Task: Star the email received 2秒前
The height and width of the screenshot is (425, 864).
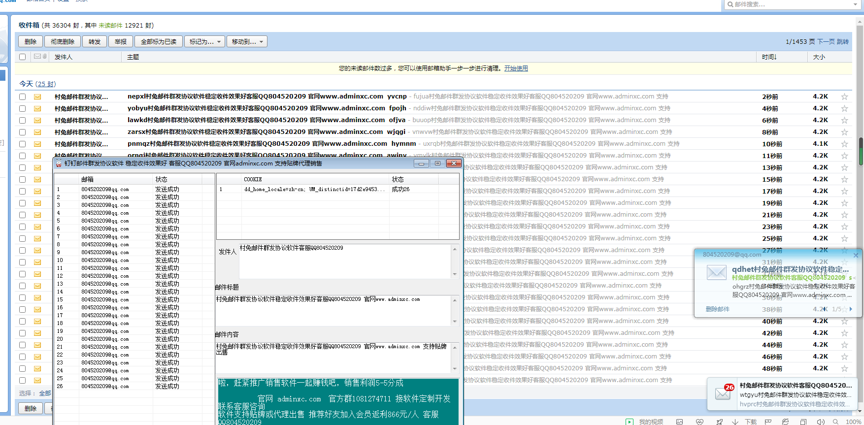Action: coord(844,97)
